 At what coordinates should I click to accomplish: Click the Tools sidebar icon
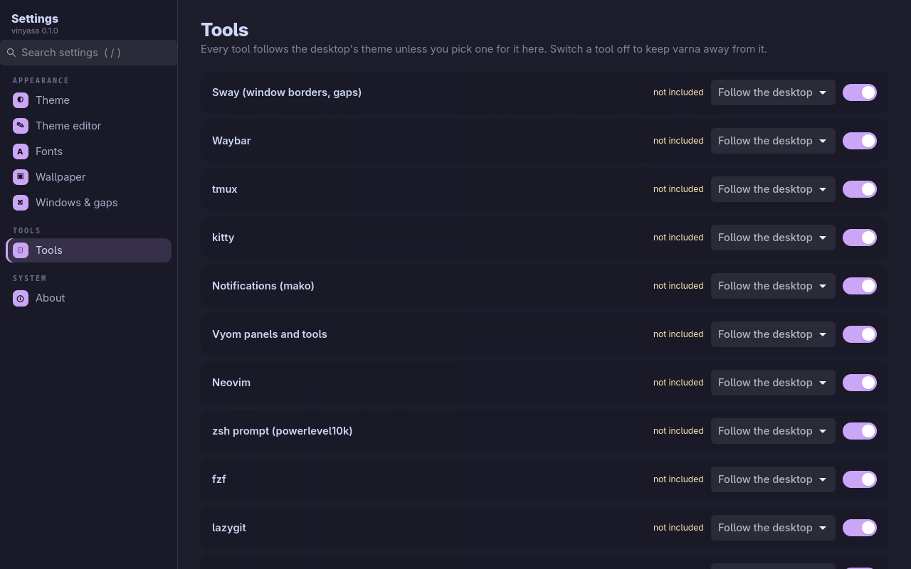pyautogui.click(x=21, y=250)
